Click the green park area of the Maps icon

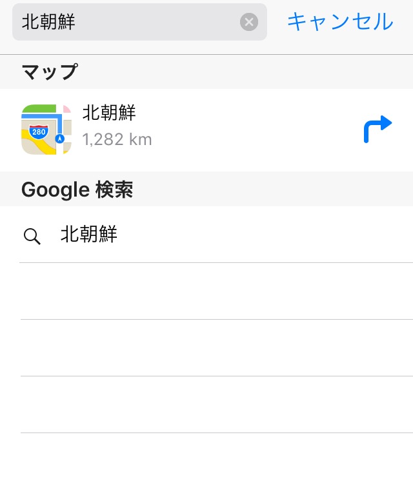(39, 109)
